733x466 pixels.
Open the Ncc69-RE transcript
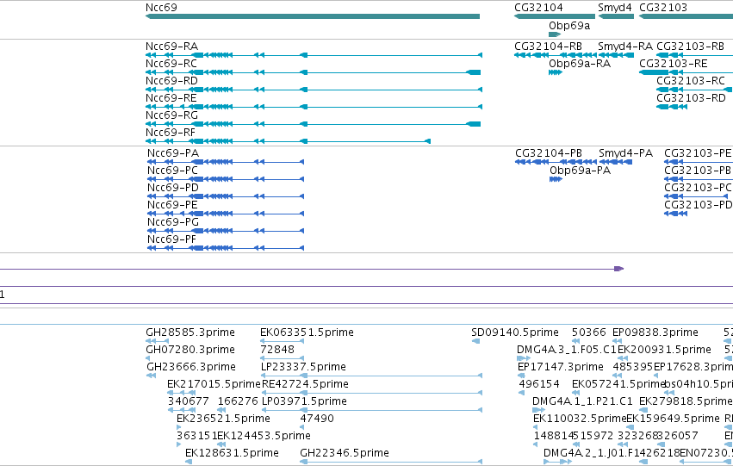click(314, 107)
